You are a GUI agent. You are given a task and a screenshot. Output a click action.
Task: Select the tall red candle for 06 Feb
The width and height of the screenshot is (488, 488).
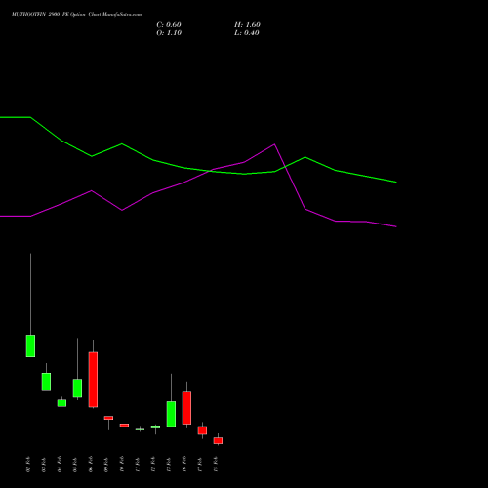(93, 380)
